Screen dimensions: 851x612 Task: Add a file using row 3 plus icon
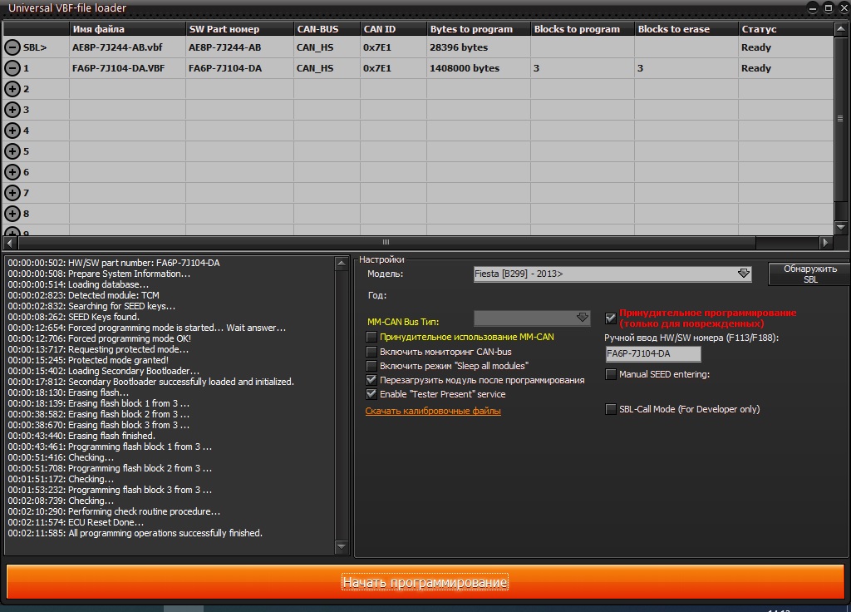click(x=12, y=110)
